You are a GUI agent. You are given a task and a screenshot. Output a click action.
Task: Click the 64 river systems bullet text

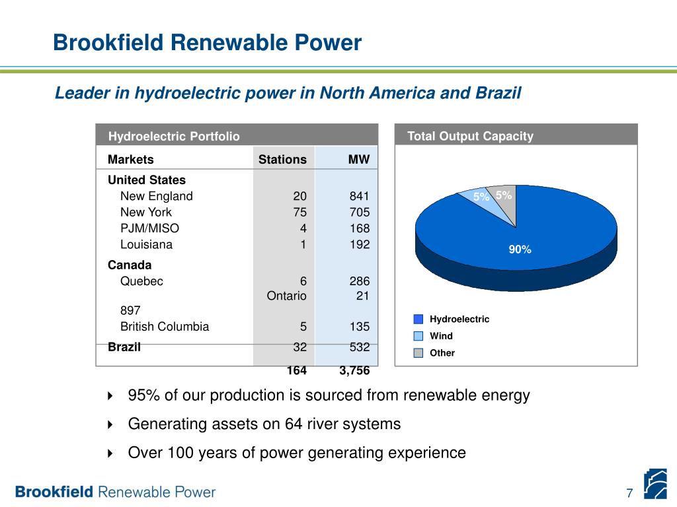coord(264,424)
